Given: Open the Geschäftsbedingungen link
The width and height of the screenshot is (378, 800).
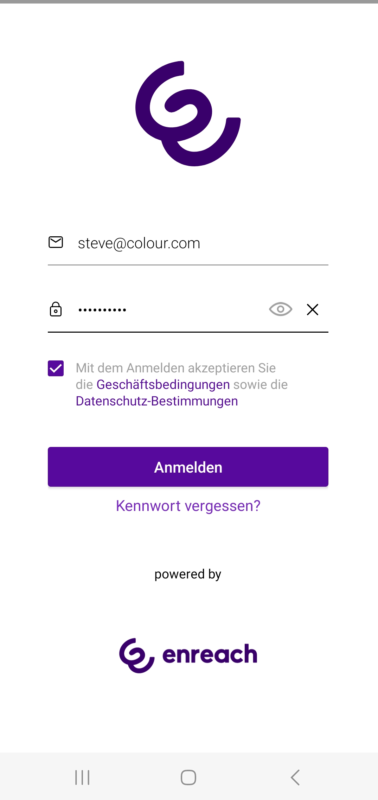Looking at the screenshot, I should (x=163, y=385).
